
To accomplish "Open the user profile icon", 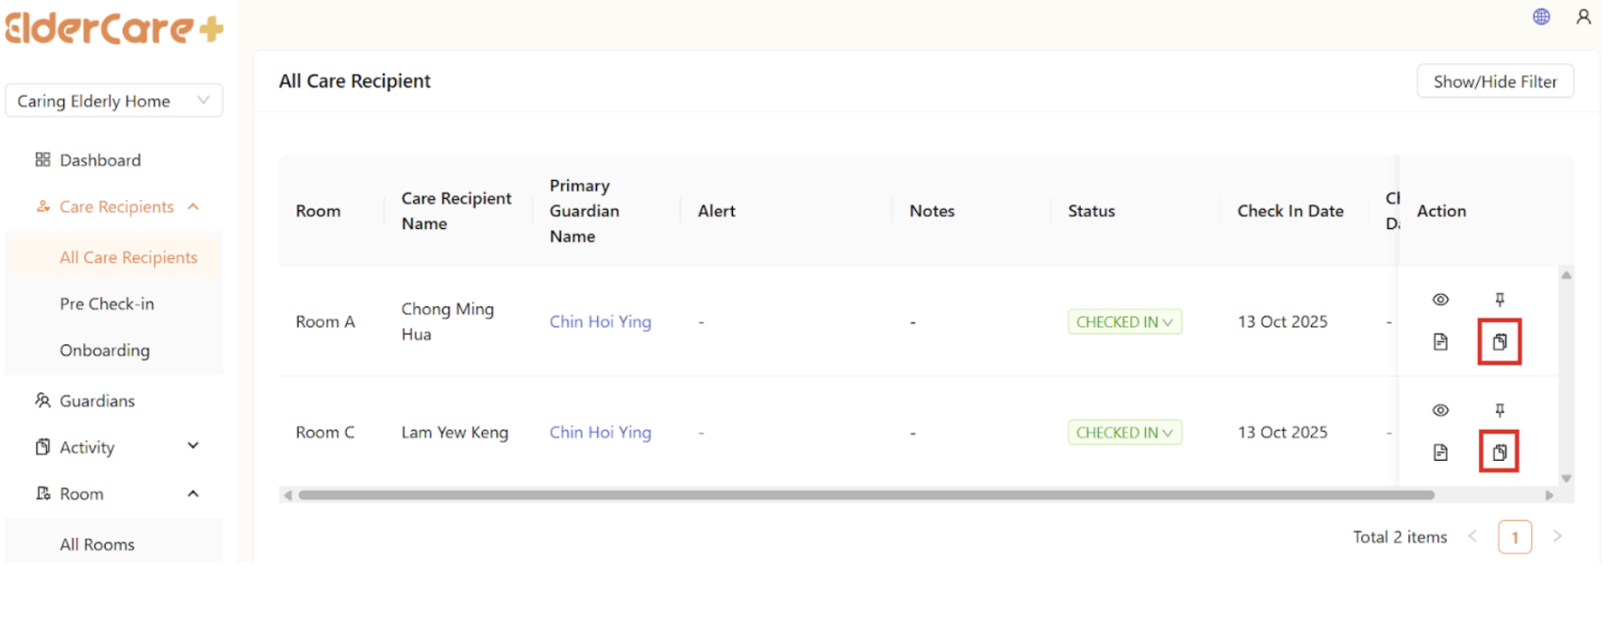I will [1584, 16].
